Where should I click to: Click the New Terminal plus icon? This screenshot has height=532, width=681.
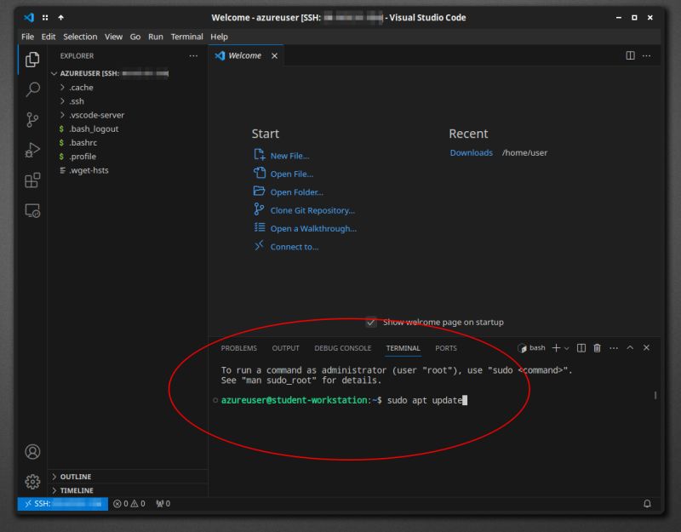point(556,348)
